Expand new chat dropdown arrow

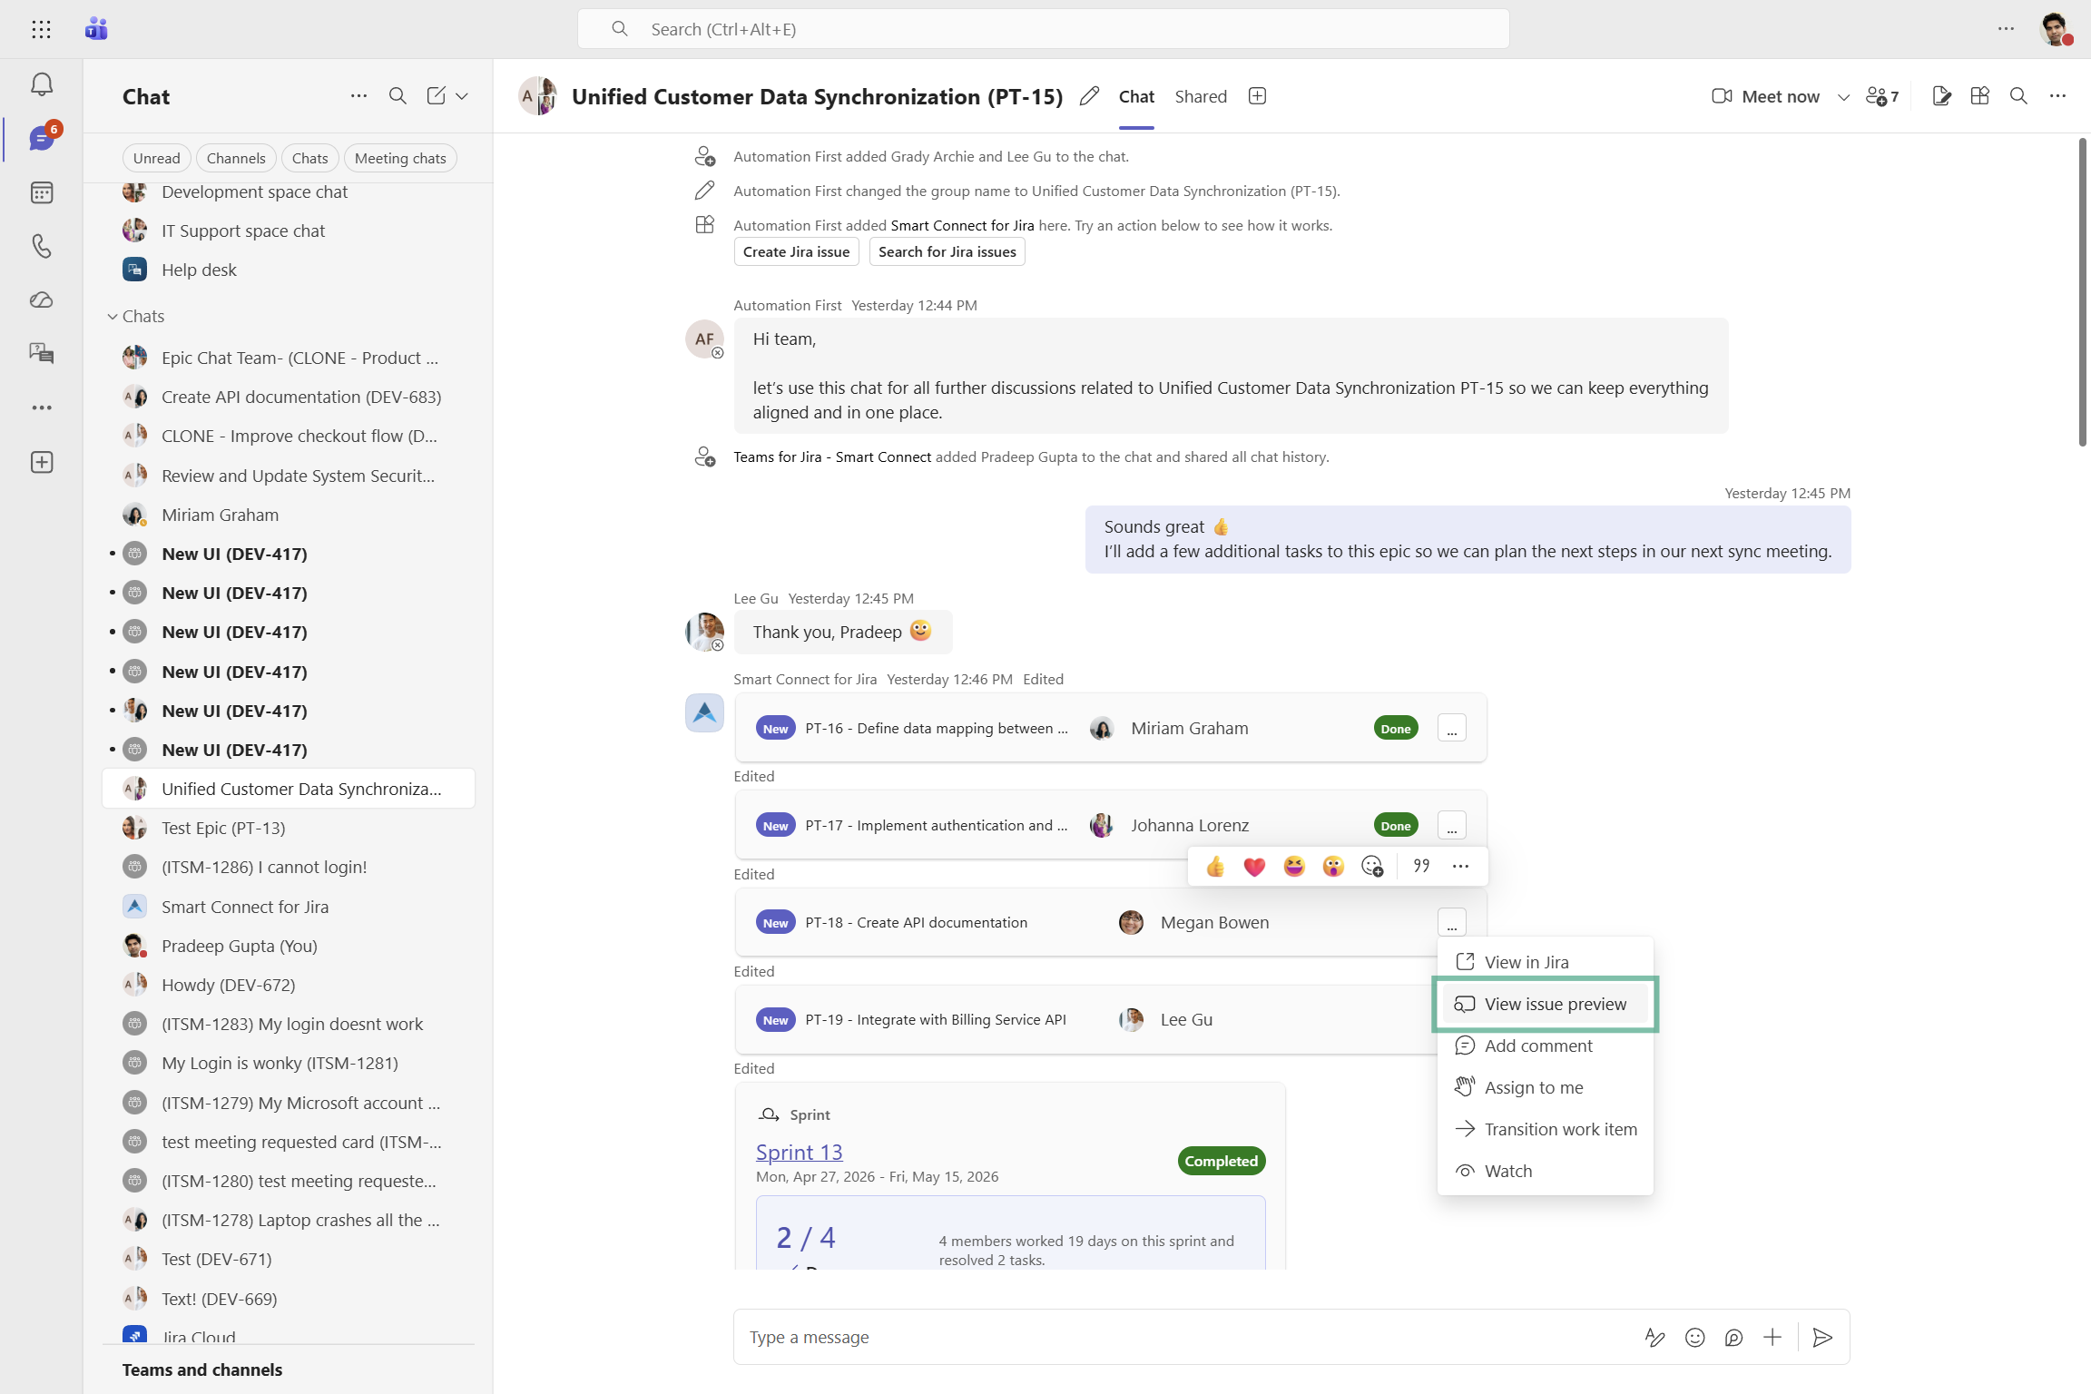pos(462,96)
